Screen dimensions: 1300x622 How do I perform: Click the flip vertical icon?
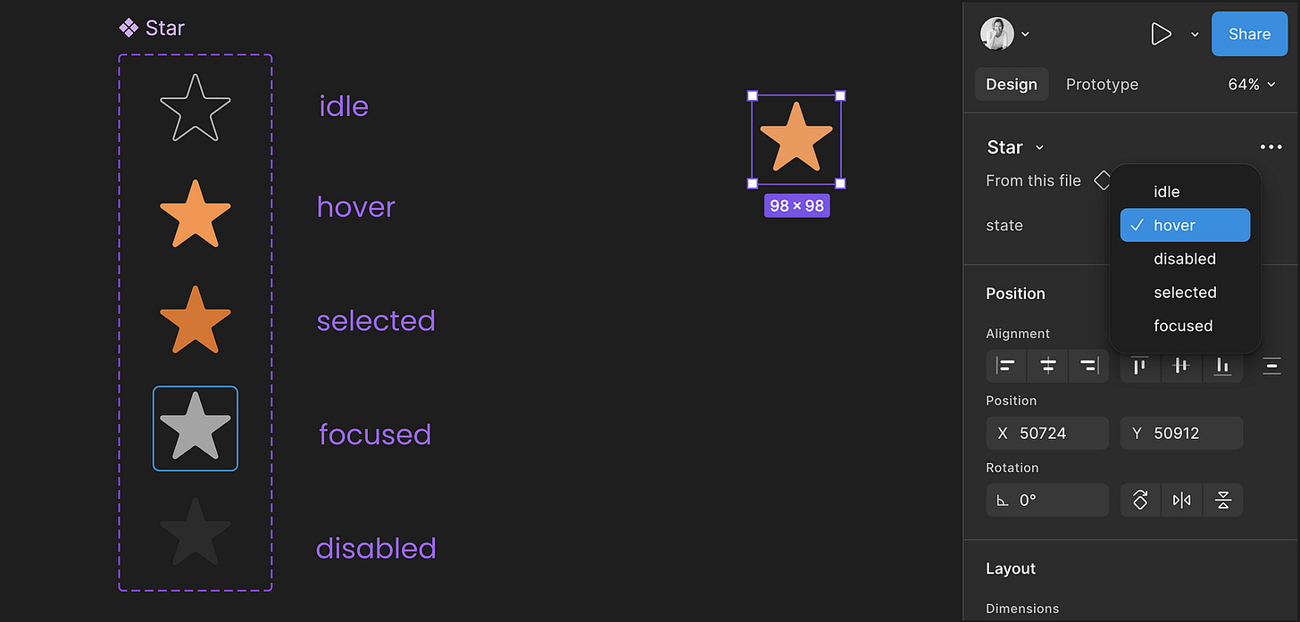point(1223,500)
